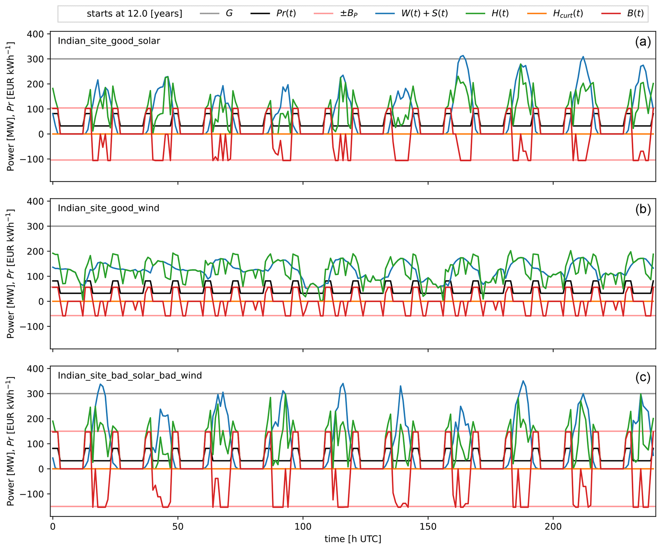
Task: Click the orange H_curt(t) legend swatch
Action: [536, 13]
